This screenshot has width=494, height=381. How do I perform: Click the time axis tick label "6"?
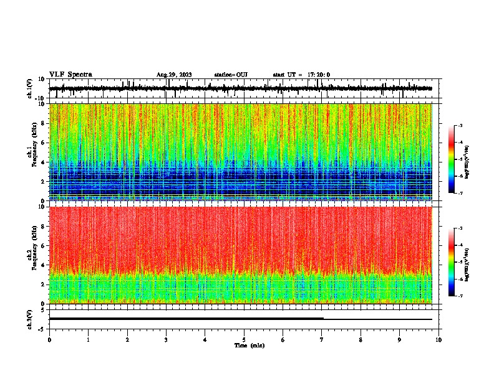click(283, 340)
